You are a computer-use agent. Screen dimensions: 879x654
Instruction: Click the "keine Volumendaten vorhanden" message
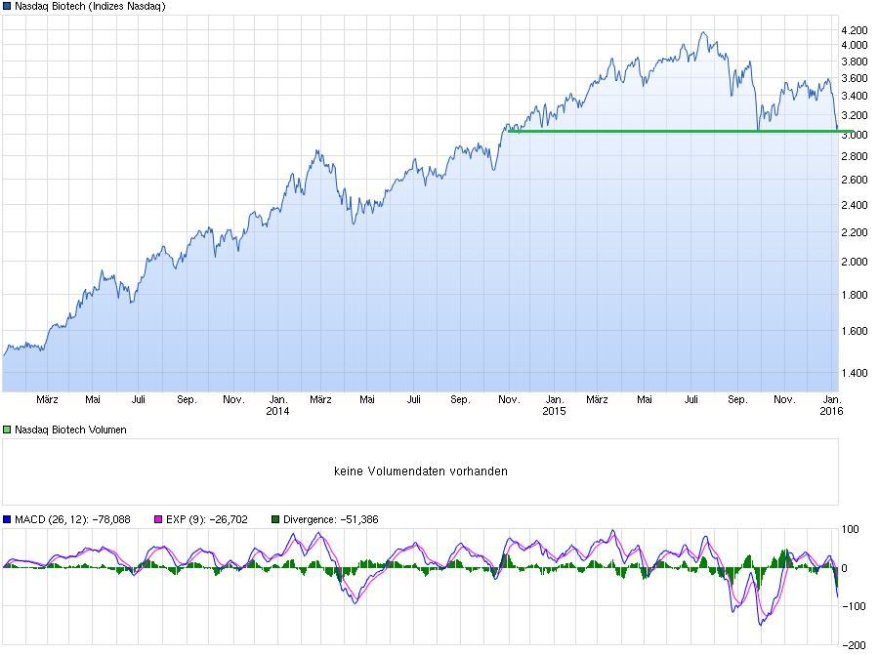point(420,470)
